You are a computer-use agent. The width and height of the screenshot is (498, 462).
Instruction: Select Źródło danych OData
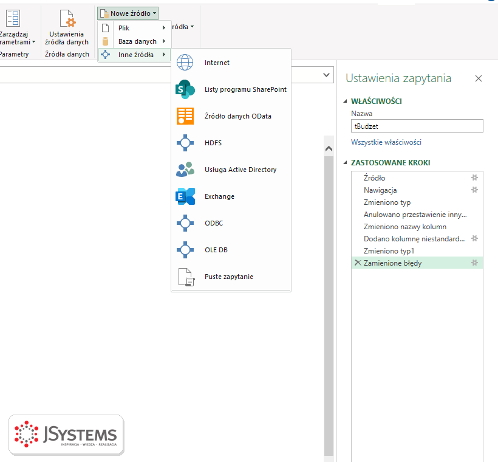click(x=231, y=116)
